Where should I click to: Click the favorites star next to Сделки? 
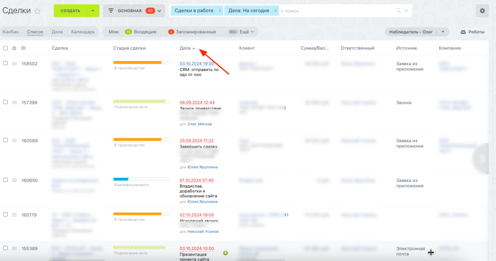[x=38, y=11]
